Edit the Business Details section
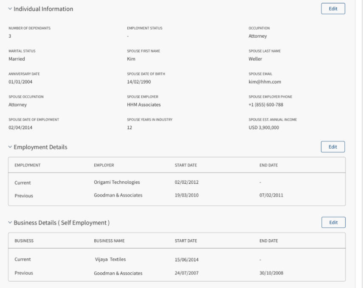This screenshot has width=363, height=288. [x=333, y=222]
